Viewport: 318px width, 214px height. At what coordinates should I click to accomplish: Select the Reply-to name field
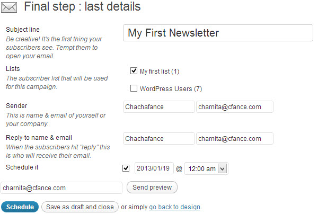[x=158, y=139]
